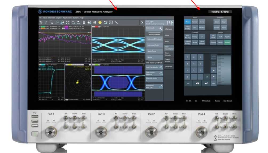Click the Start stimulus key
The image size is (268, 153).
(x=217, y=22)
